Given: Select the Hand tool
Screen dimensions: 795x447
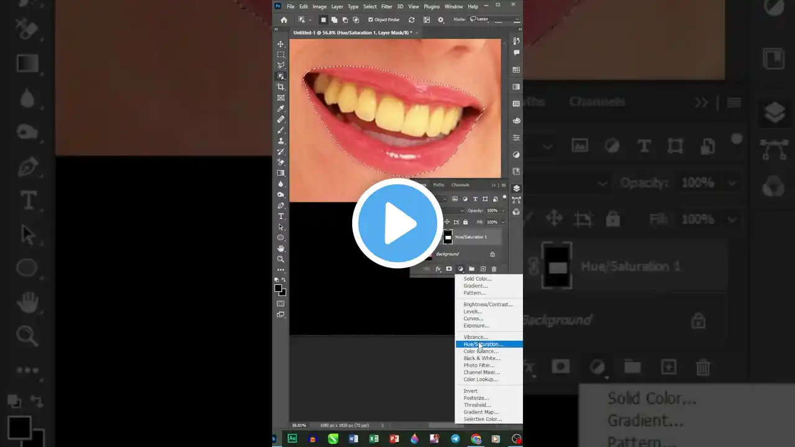Looking at the screenshot, I should pos(281,248).
